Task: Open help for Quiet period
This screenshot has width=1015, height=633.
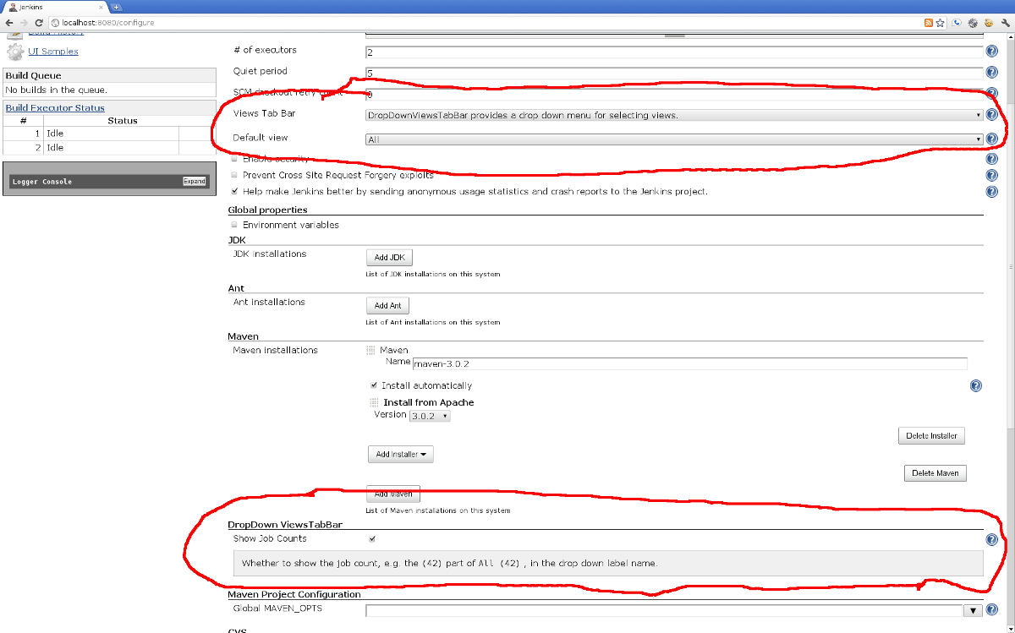Action: [992, 74]
